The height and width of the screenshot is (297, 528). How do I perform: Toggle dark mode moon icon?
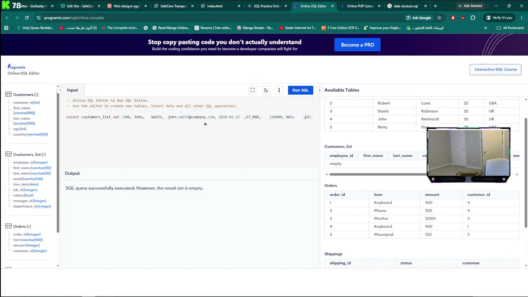(x=266, y=90)
